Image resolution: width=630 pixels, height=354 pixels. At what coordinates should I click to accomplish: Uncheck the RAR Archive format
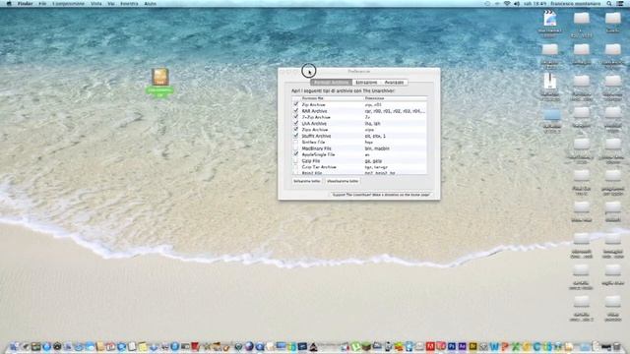tap(296, 111)
